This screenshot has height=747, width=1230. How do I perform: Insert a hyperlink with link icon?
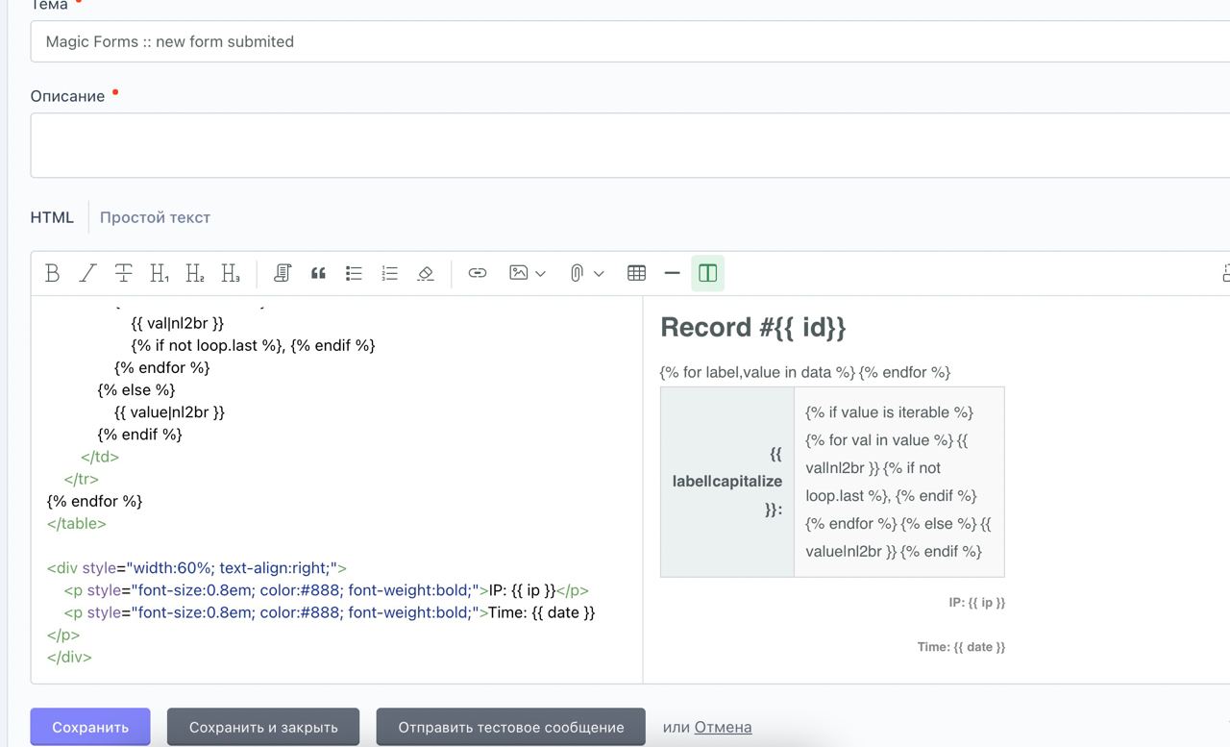[x=477, y=273]
